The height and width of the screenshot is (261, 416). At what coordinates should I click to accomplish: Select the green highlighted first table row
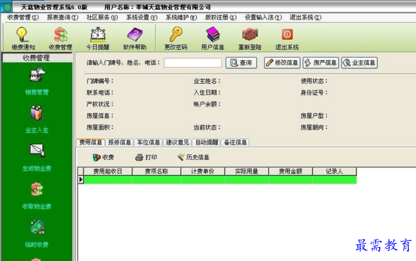pos(220,180)
